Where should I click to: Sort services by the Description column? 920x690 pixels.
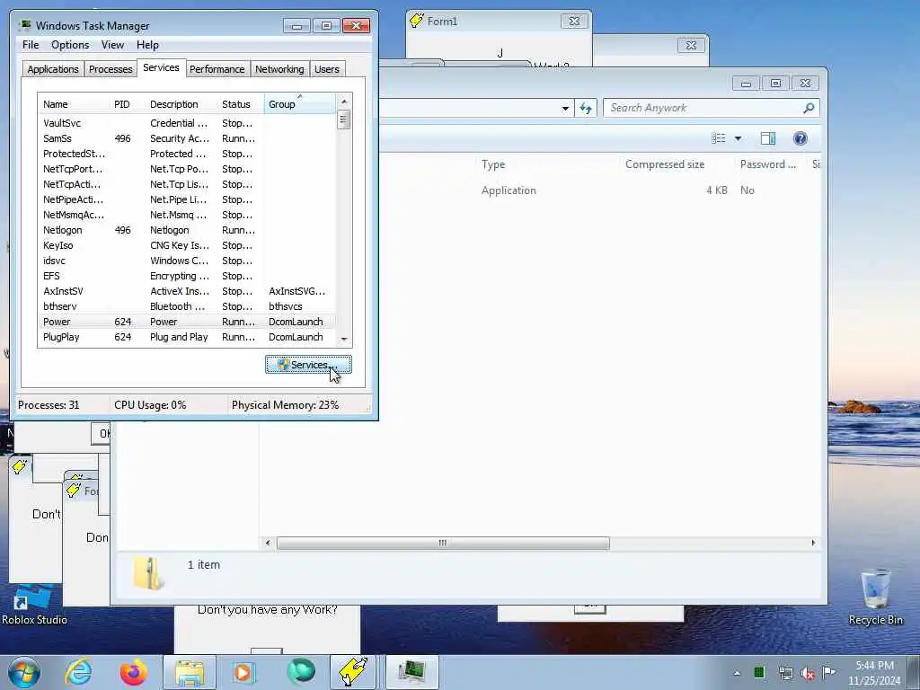[181, 104]
